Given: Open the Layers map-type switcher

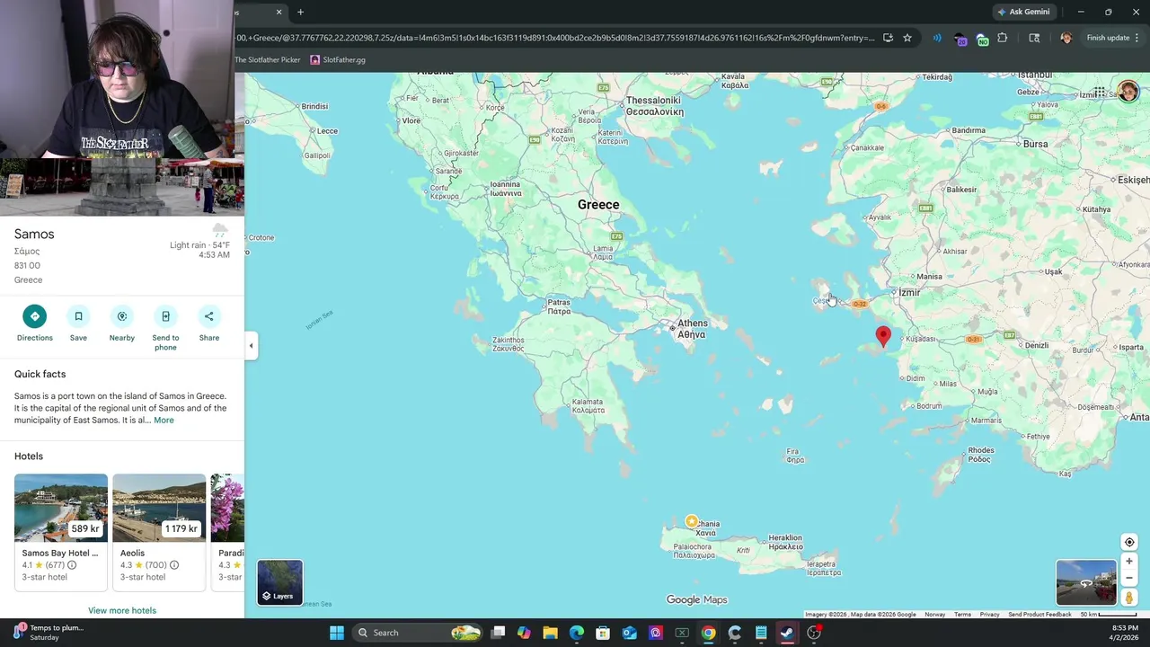Looking at the screenshot, I should tap(279, 582).
